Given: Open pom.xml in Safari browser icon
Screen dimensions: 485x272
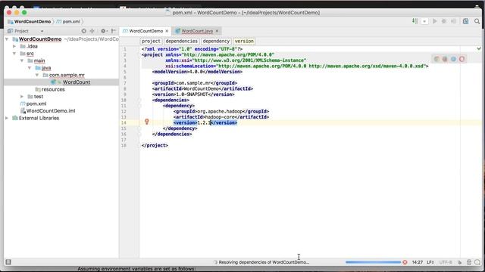Looking at the screenshot, I should 453,59.
